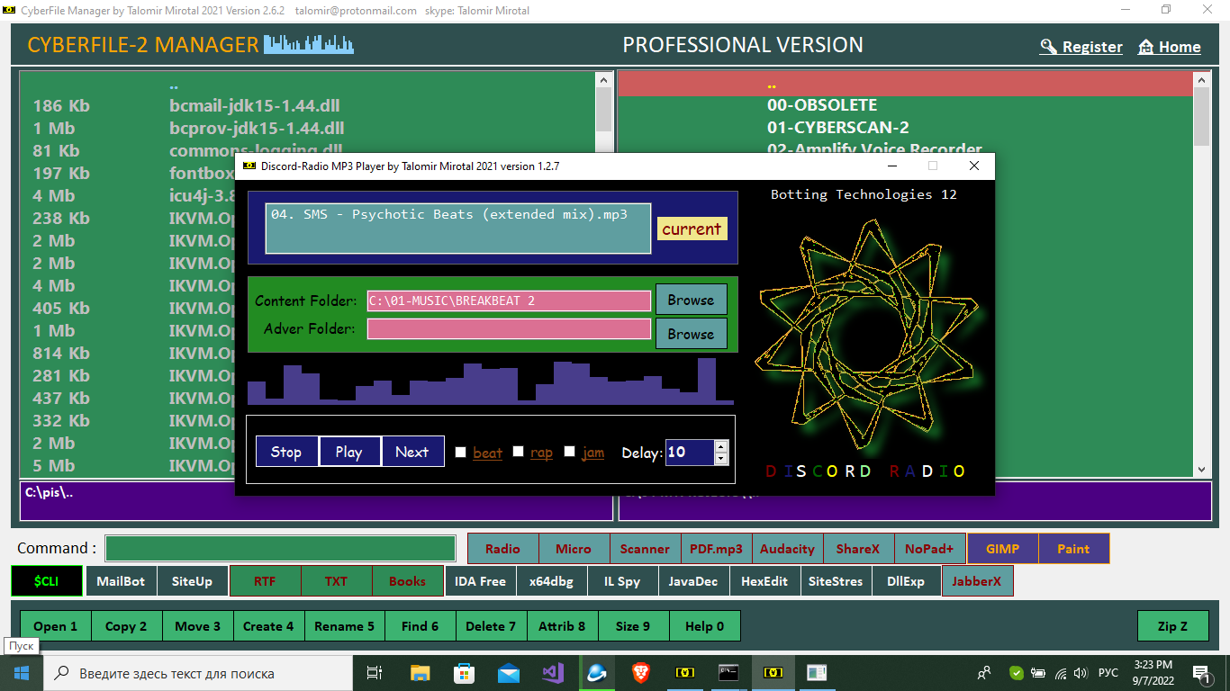Click right pane scrollbar down arrow

click(x=1201, y=469)
